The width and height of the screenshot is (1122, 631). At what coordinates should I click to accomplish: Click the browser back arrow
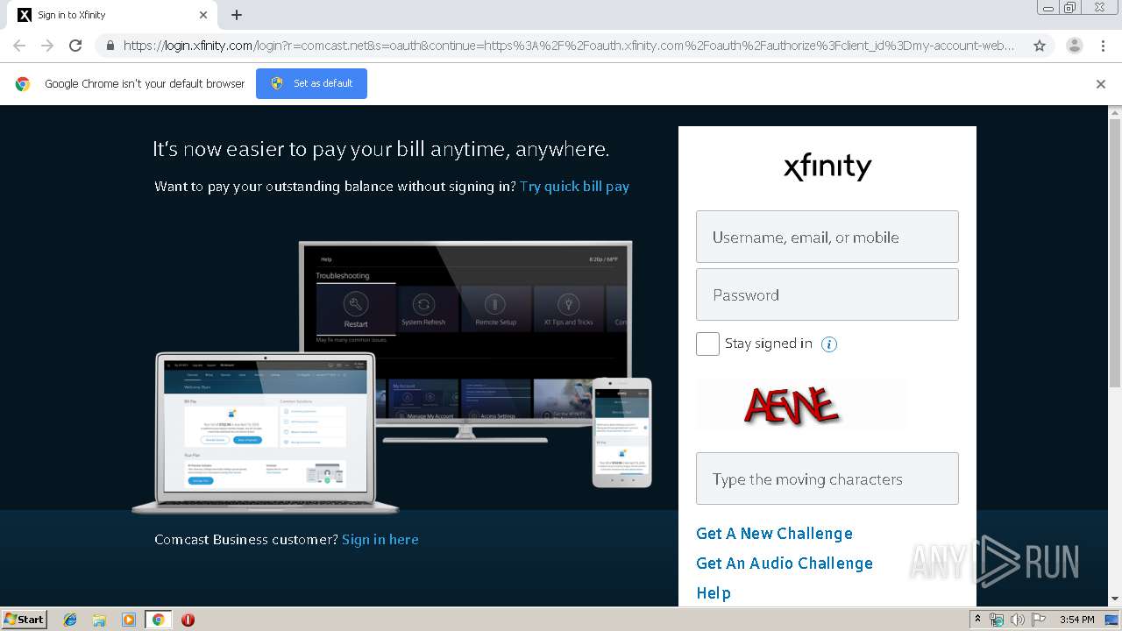(19, 46)
